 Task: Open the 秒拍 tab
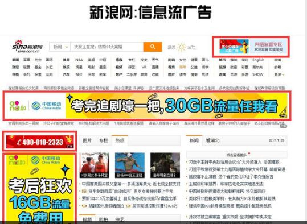(103, 219)
